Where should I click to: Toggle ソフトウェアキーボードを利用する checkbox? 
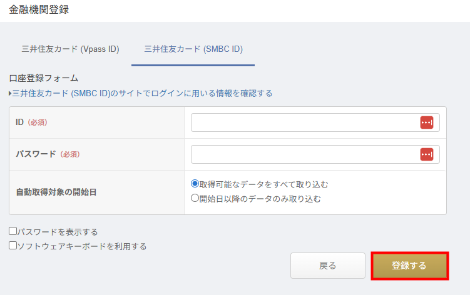pyautogui.click(x=13, y=246)
